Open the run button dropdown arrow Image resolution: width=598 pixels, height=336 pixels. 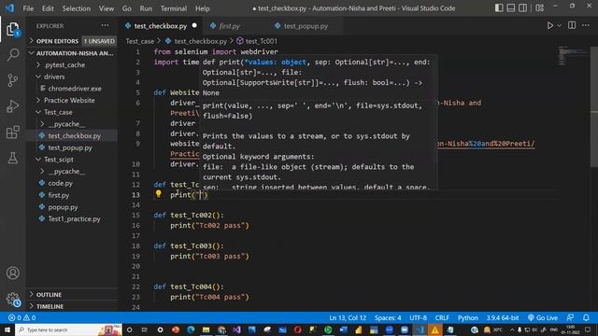click(559, 25)
